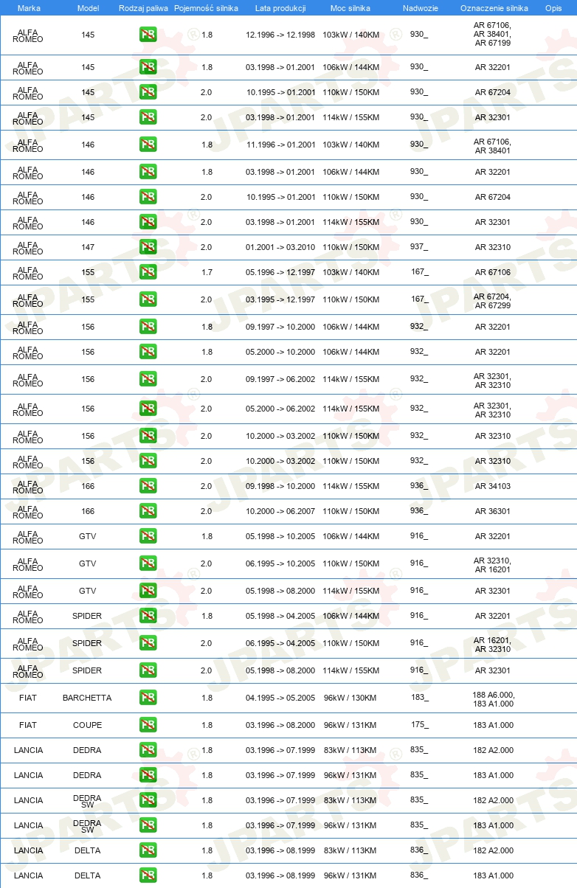
Task: Click the fuel icon for the Alfa Romeo 145 2.0 150KM row
Action: pyautogui.click(x=148, y=92)
